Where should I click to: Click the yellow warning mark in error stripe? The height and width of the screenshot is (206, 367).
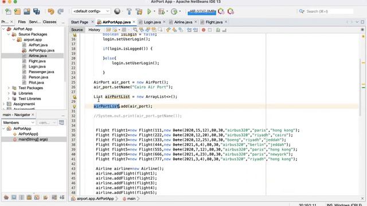coord(363,62)
